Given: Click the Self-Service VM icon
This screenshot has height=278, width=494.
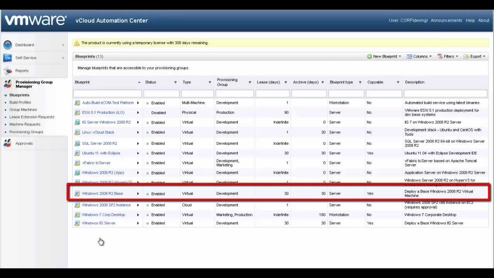Looking at the screenshot, I should pyautogui.click(x=7, y=58).
